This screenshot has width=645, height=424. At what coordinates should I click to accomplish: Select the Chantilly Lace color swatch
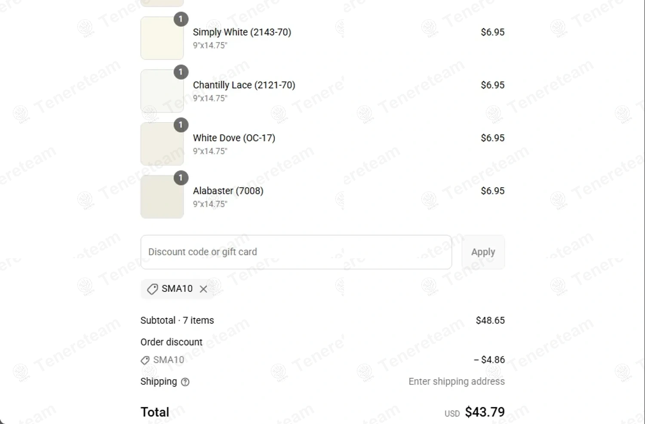pyautogui.click(x=162, y=92)
